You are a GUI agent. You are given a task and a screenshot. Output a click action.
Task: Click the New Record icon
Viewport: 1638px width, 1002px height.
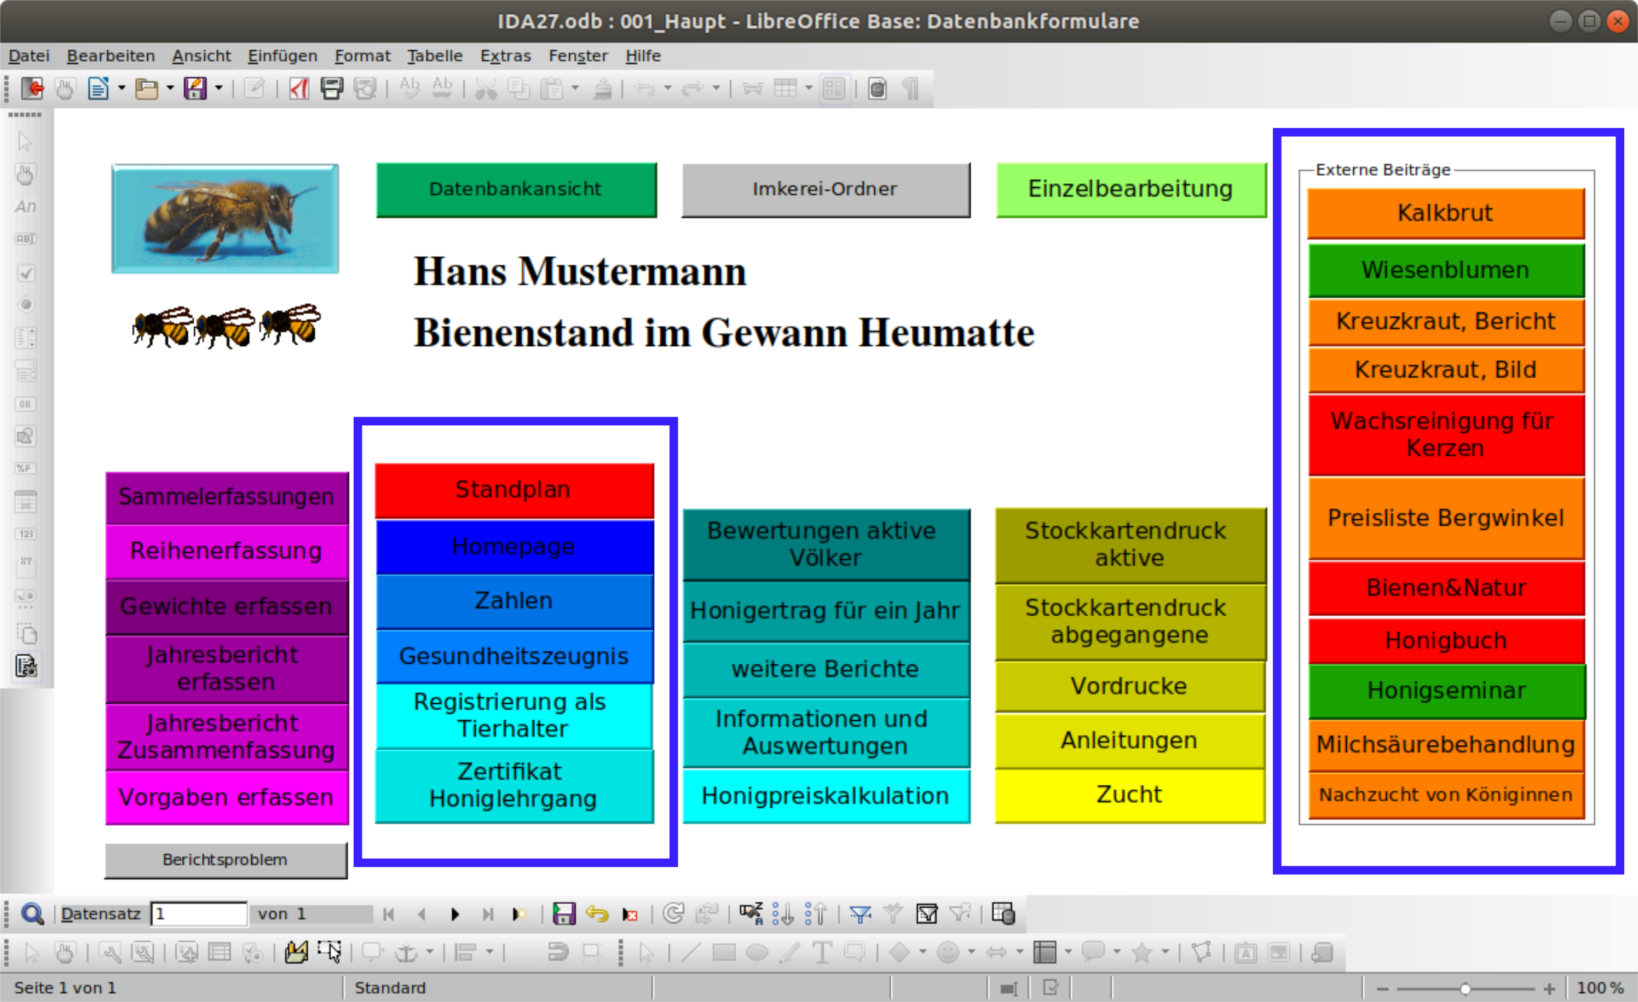tap(519, 914)
